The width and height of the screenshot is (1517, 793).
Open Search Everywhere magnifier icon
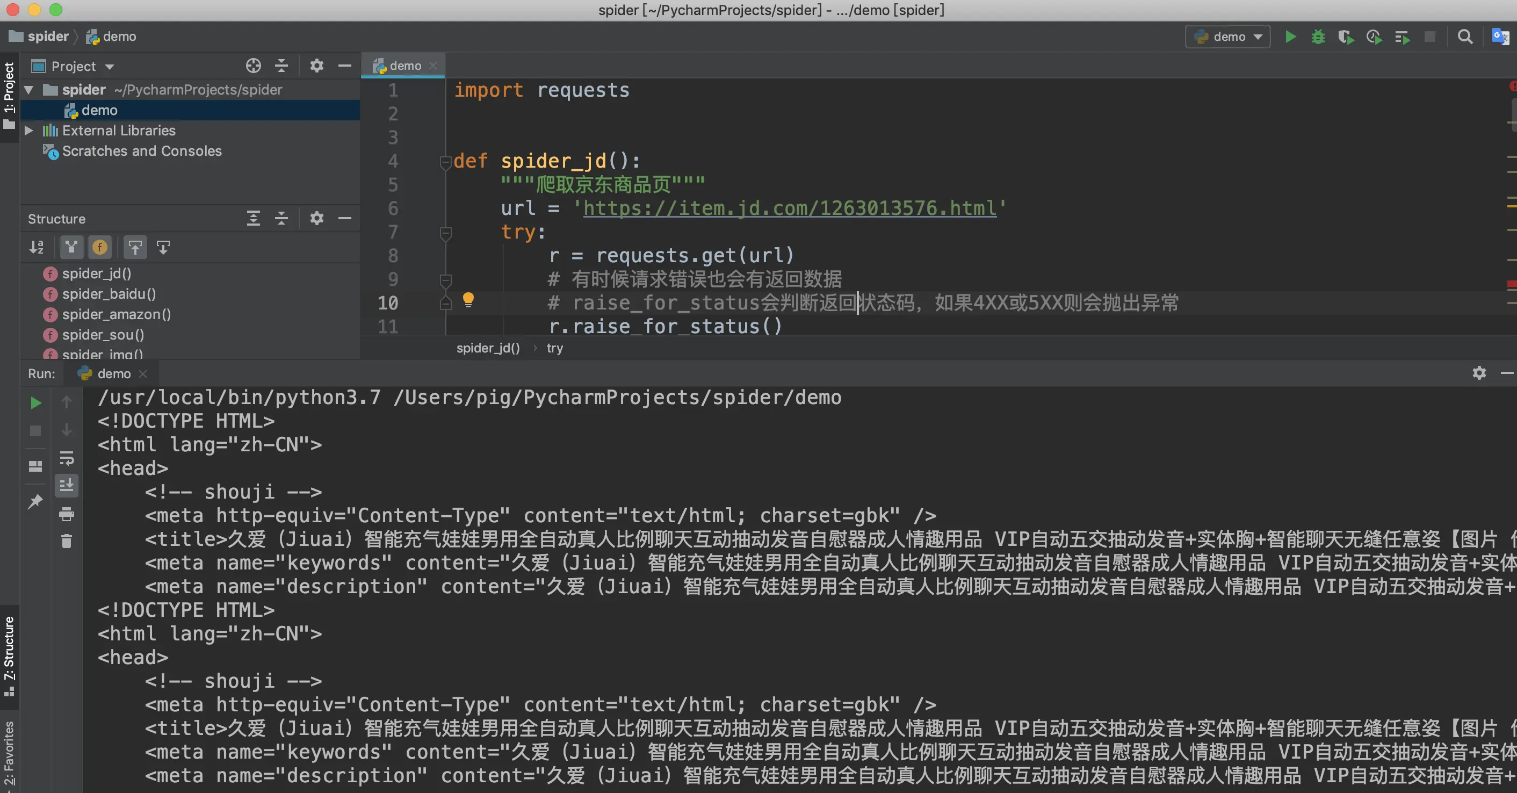1464,37
